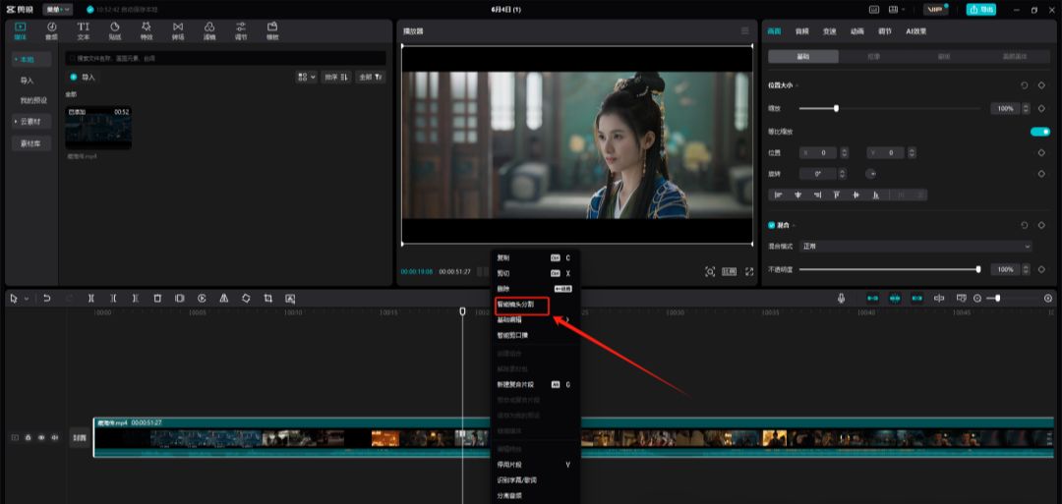
Task: Switch to the AI效果 tab
Action: pyautogui.click(x=915, y=31)
